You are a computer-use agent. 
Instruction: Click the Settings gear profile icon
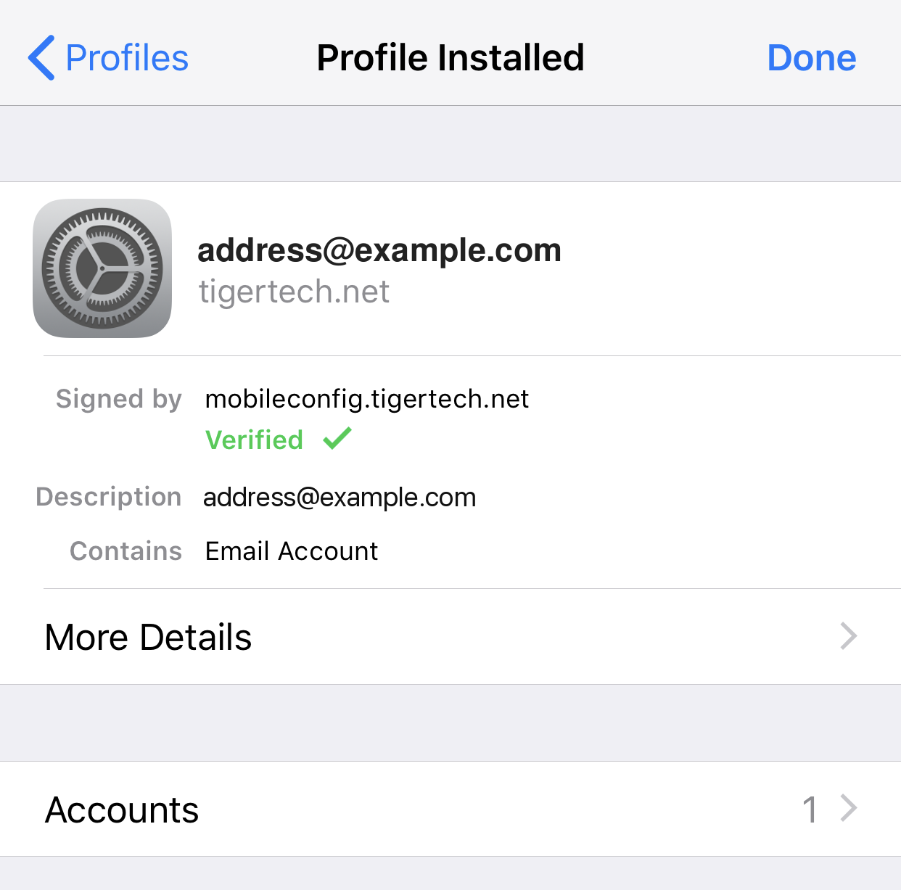(102, 268)
